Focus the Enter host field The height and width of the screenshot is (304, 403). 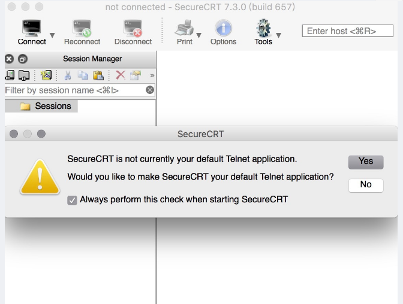pos(347,31)
